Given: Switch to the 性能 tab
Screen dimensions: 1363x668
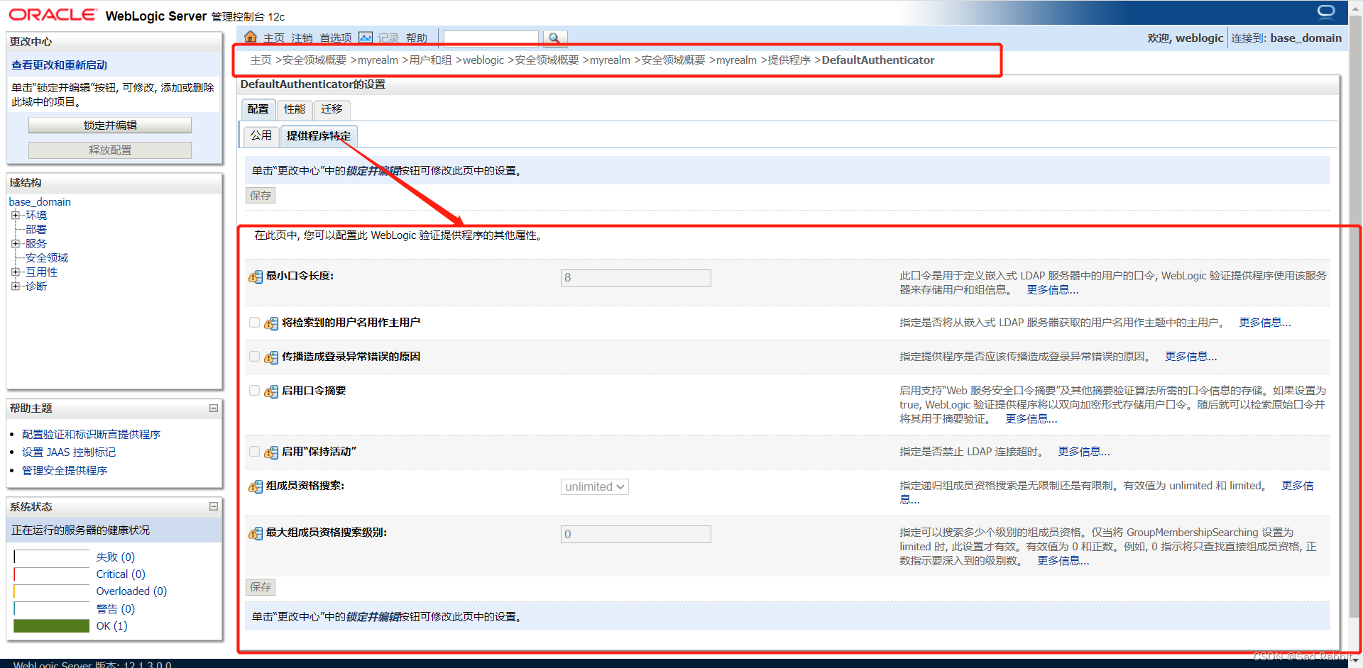Looking at the screenshot, I should click(x=295, y=109).
